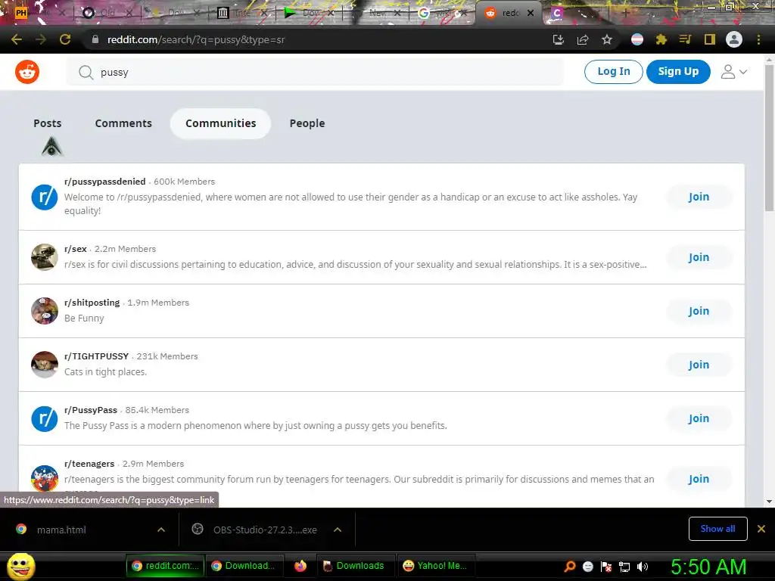
Task: Click the page vertical scrollbar thumb
Action: (x=769, y=138)
